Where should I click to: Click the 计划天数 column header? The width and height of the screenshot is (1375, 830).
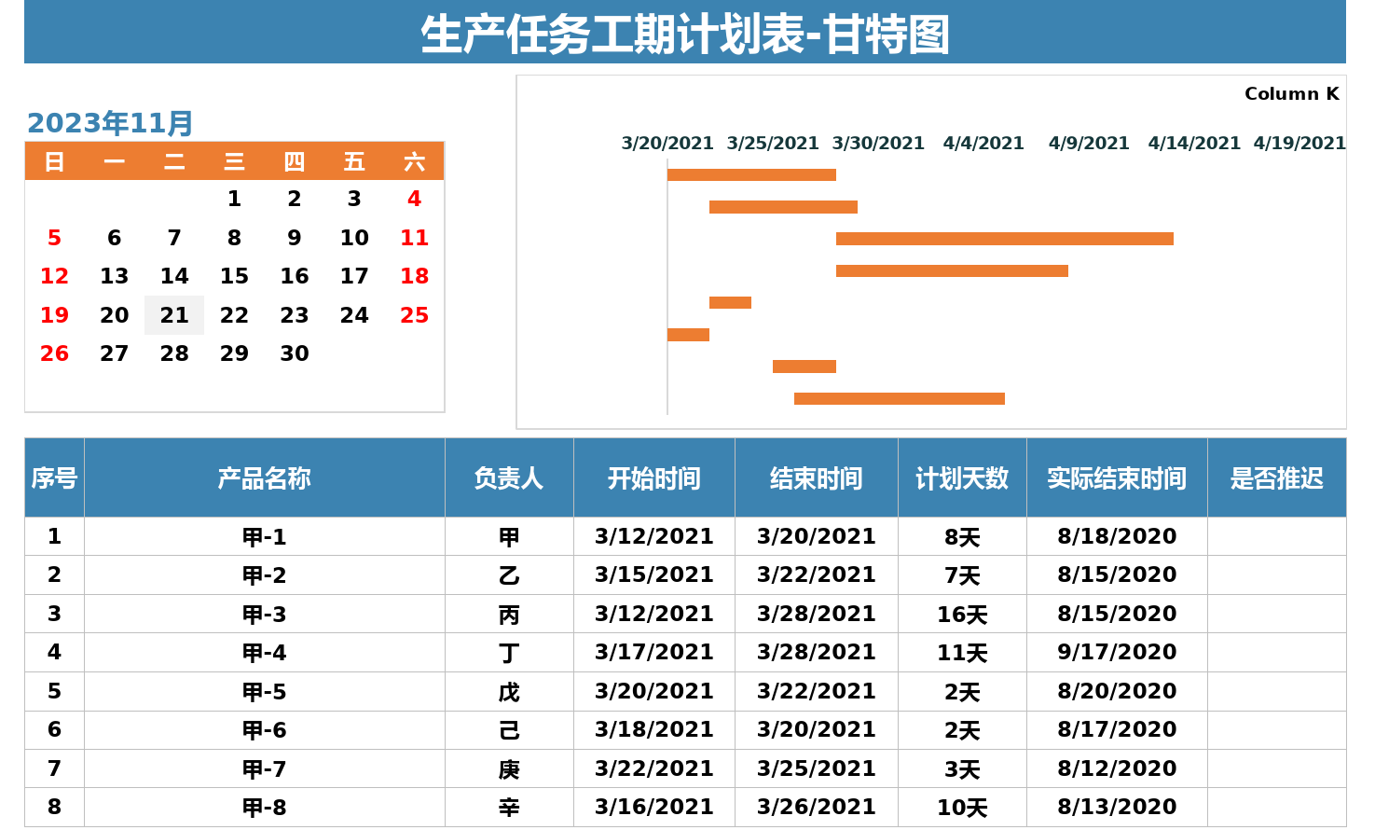pos(962,477)
